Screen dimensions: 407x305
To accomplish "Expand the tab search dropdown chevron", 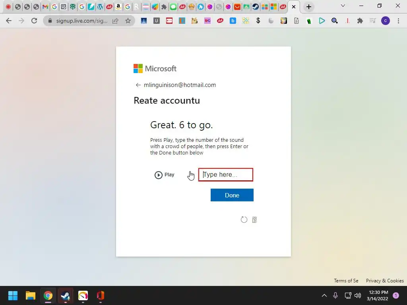I will (343, 6).
